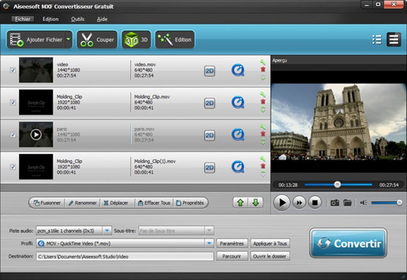Open the Fichier menu
407x280 pixels.
[23, 19]
